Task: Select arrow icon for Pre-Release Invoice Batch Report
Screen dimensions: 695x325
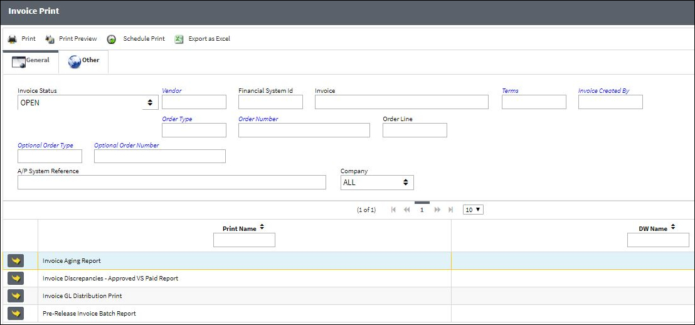Action: tap(16, 314)
